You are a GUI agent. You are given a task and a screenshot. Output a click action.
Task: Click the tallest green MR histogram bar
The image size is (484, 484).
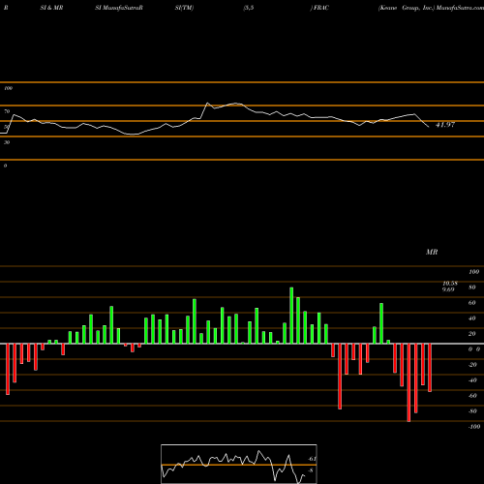(x=291, y=316)
